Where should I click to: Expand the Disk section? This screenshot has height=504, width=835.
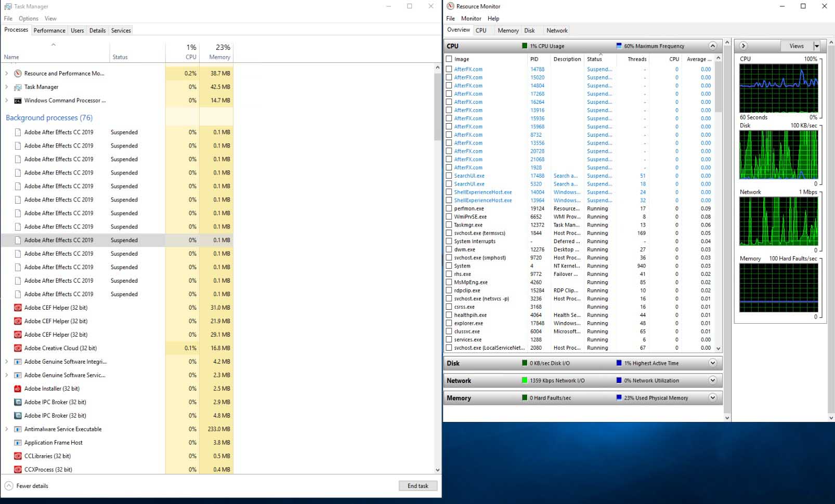click(x=713, y=363)
